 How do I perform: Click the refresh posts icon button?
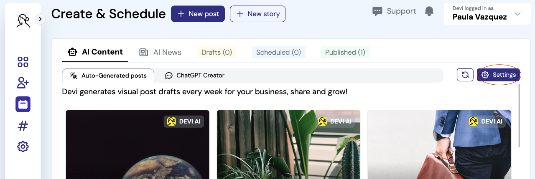465,75
